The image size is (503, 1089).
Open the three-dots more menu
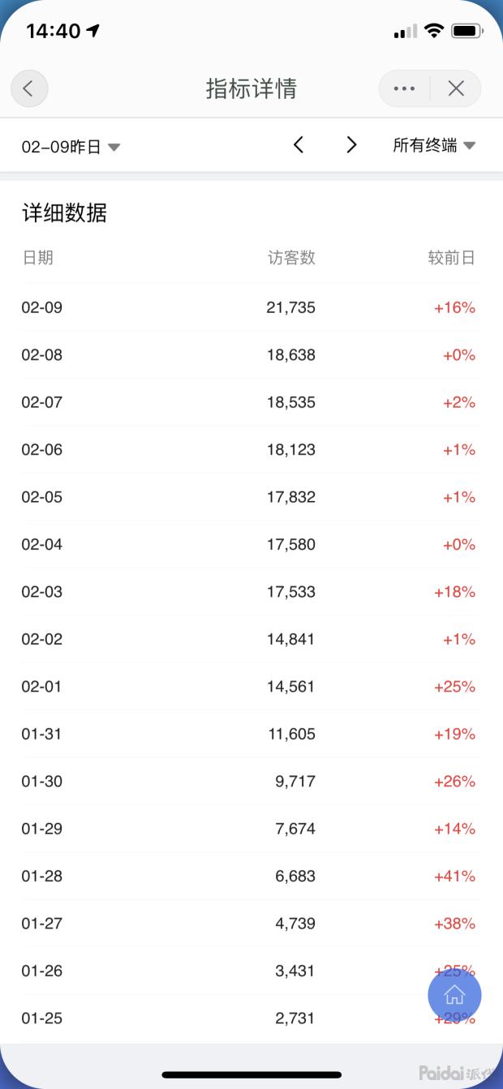point(404,88)
